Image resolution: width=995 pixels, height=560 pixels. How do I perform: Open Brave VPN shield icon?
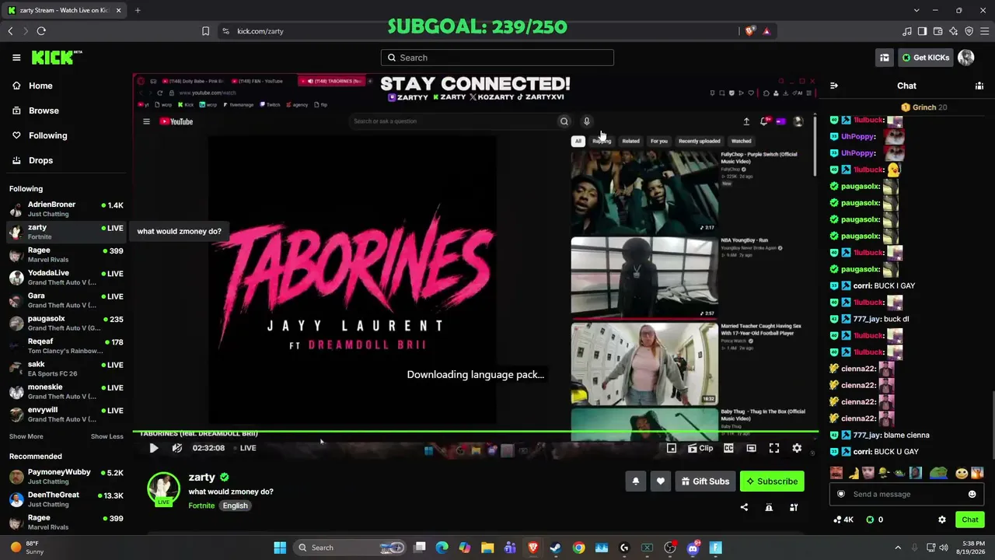pos(969,31)
